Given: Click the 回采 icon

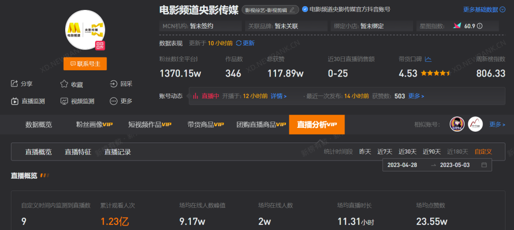Looking at the screenshot, I should tap(113, 84).
